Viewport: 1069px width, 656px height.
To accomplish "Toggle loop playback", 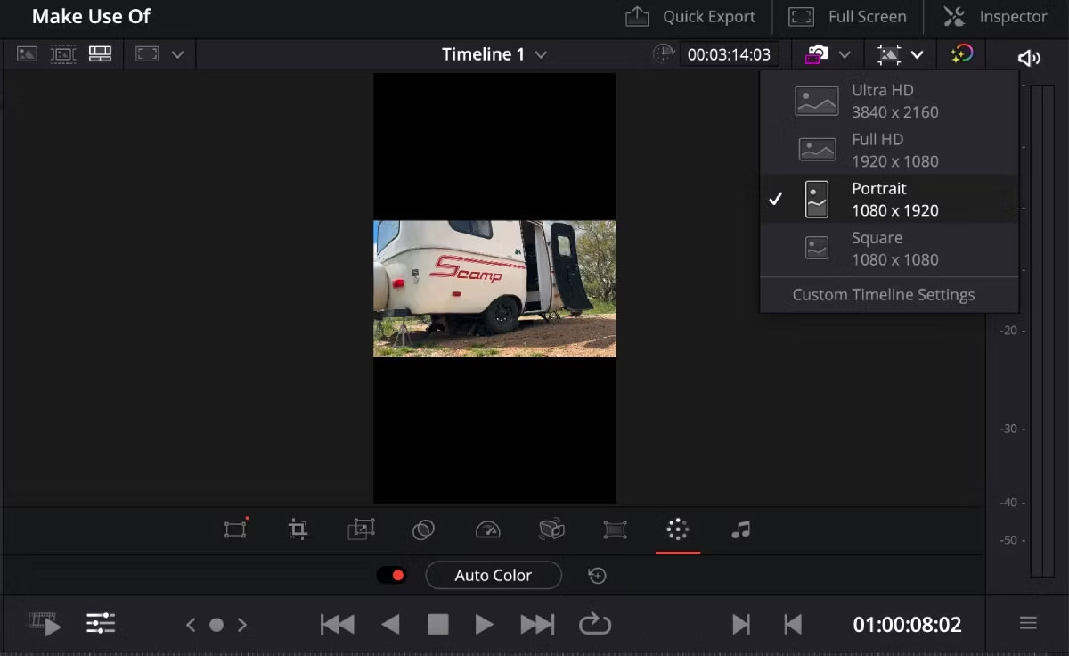I will coord(594,624).
